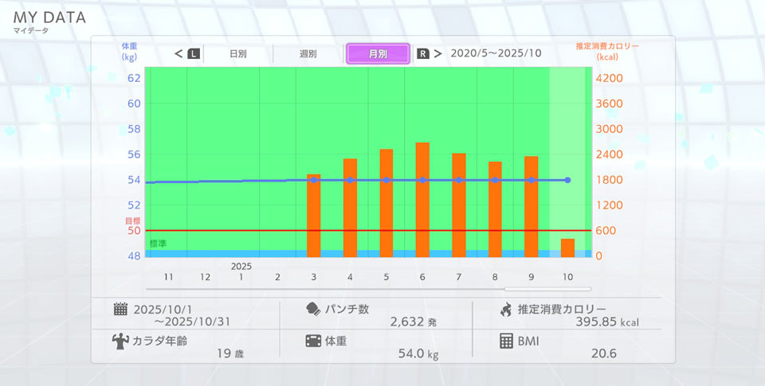This screenshot has width=765, height=386.
Task: Select the 月別 monthly view tab
Action: [x=378, y=54]
